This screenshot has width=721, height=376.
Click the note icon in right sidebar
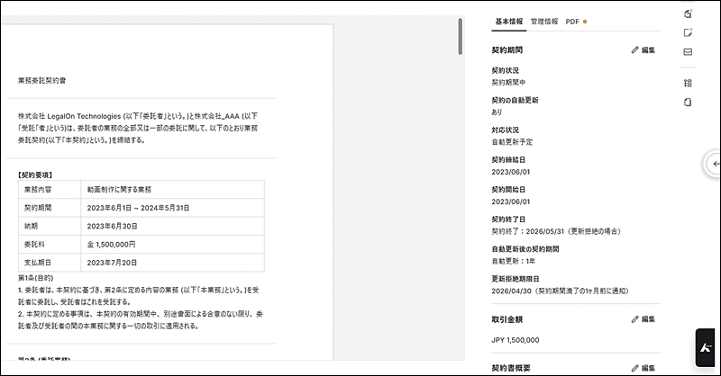688,32
